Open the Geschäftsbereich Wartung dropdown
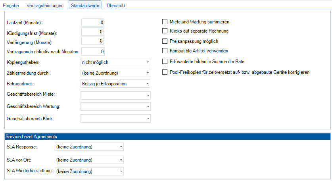This screenshot has width=332, height=181. click(x=115, y=107)
